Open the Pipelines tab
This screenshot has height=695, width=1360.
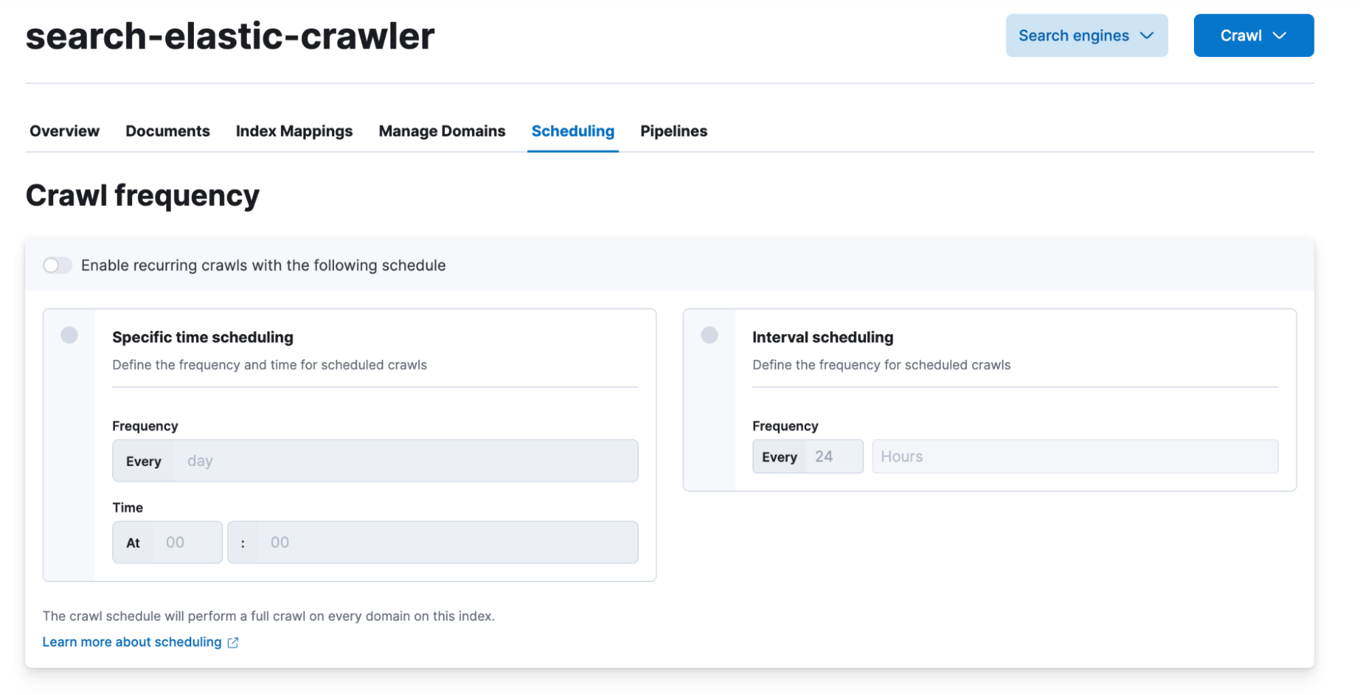point(674,131)
